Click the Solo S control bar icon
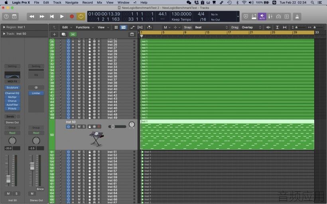This screenshot has width=327, height=204. point(287,16)
